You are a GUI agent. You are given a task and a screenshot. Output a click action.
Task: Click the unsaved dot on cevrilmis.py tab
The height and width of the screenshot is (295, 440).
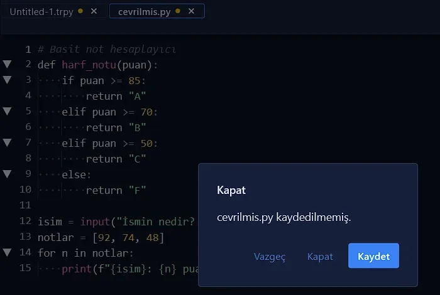pyautogui.click(x=178, y=11)
